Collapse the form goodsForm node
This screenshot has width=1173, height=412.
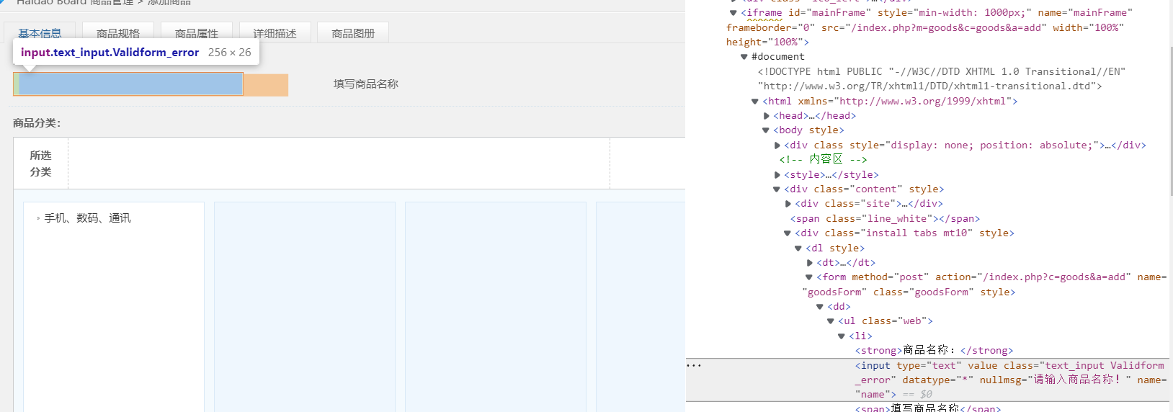coord(809,277)
